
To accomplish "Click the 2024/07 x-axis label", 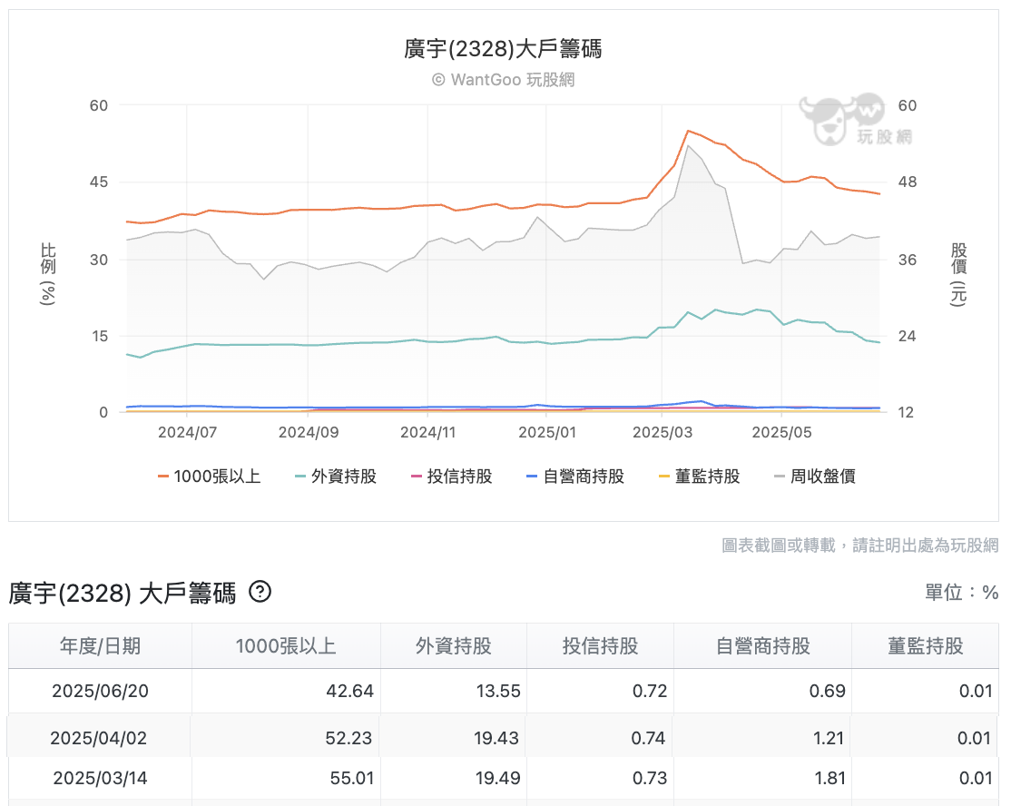I will [x=187, y=433].
